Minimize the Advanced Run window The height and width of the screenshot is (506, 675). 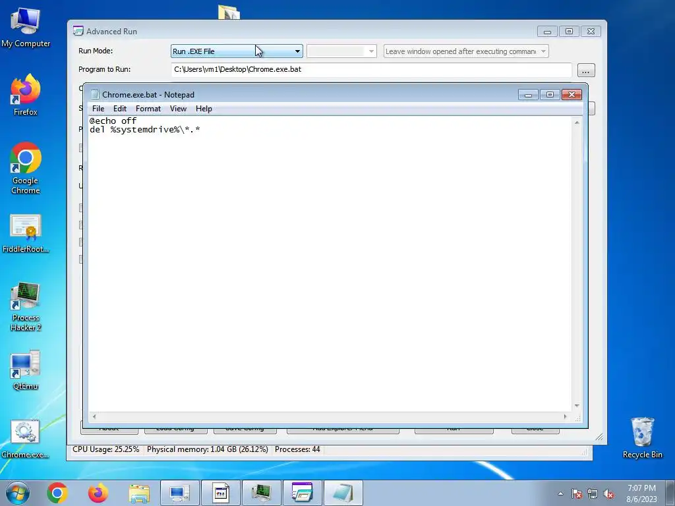[547, 32]
